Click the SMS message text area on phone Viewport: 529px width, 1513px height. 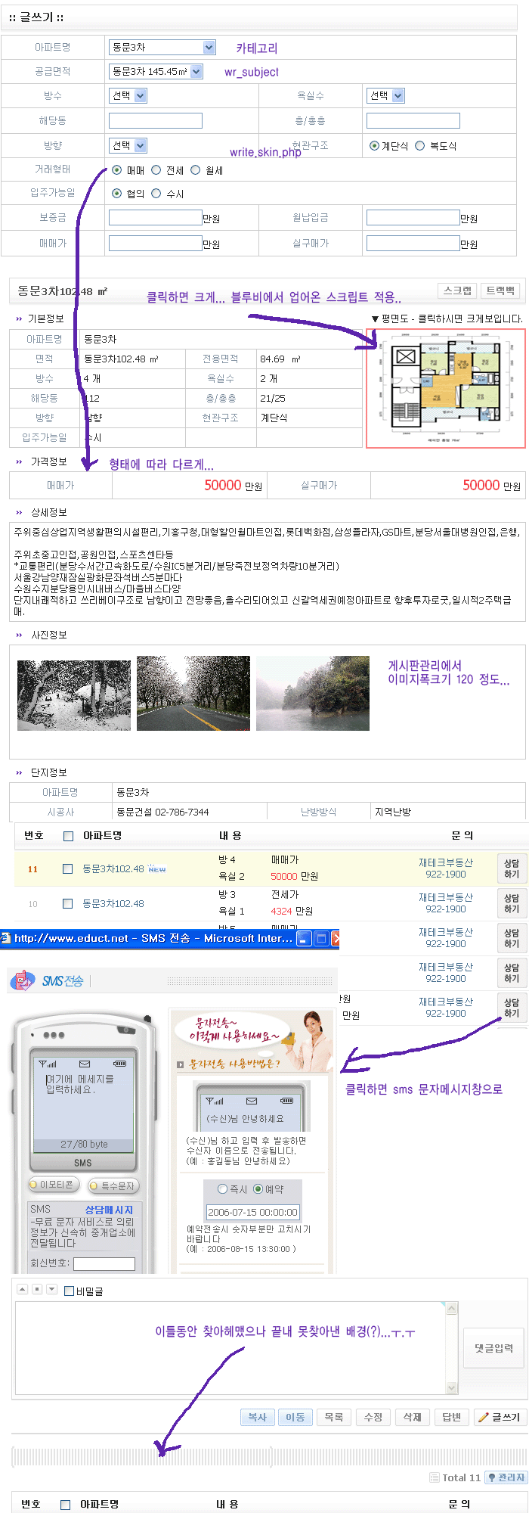click(83, 1104)
